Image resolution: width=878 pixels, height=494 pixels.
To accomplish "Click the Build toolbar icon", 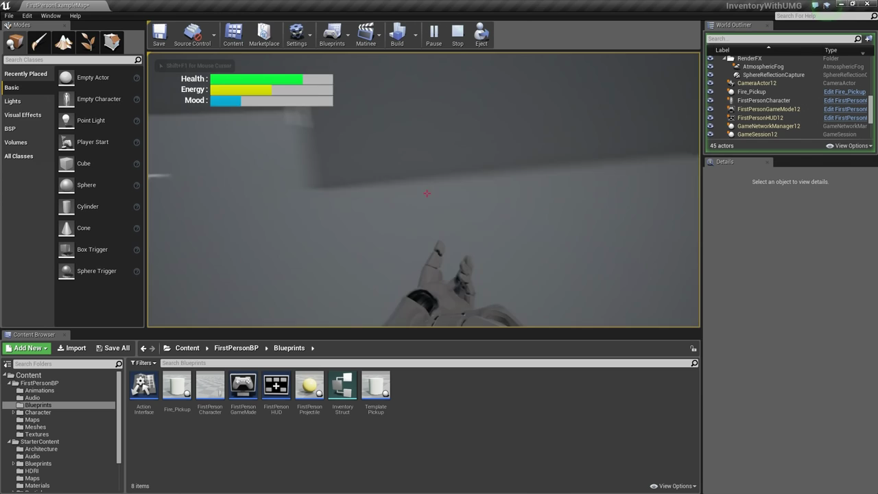I will coord(397,34).
